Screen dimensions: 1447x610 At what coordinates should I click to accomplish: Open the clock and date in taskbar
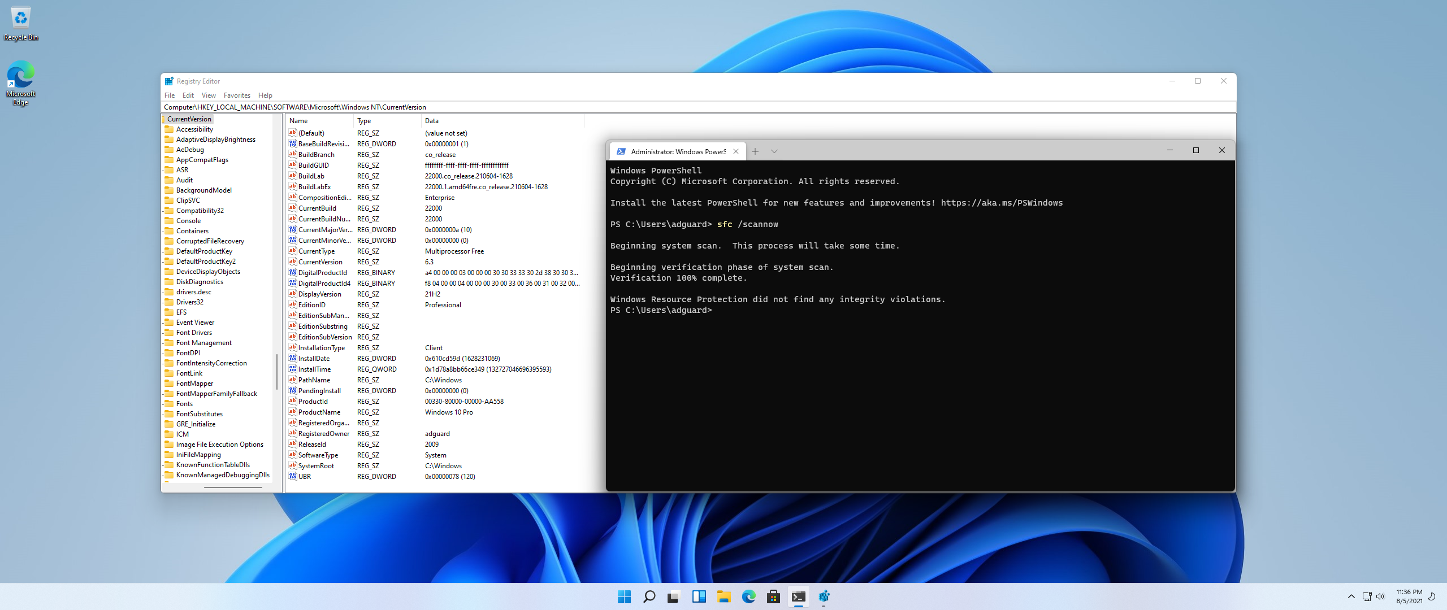[1409, 596]
